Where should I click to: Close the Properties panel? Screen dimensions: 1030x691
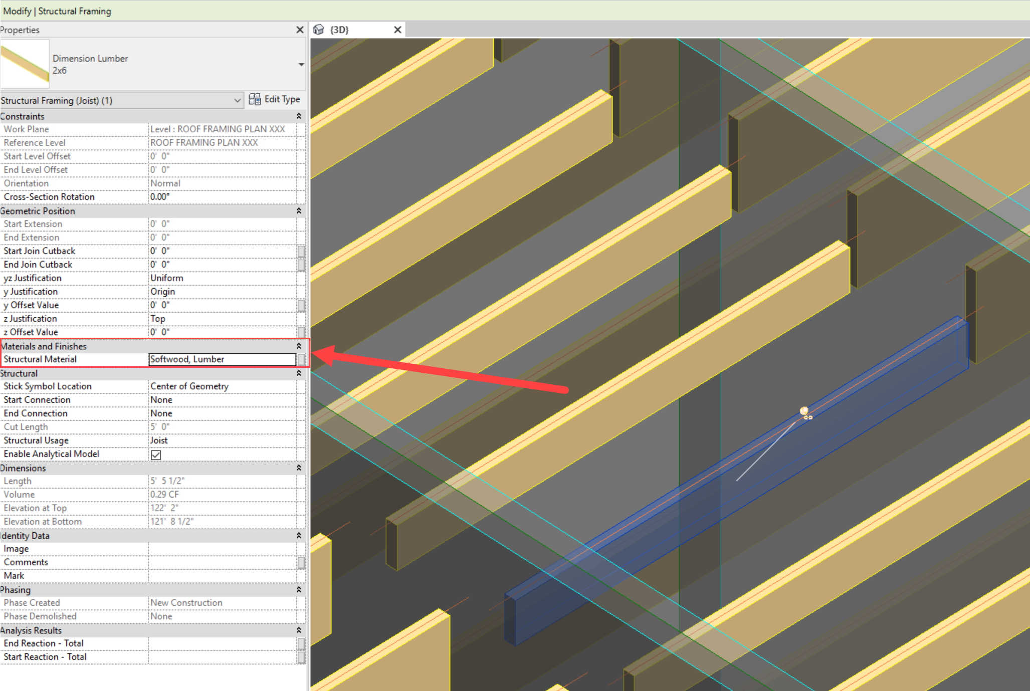[x=300, y=30]
